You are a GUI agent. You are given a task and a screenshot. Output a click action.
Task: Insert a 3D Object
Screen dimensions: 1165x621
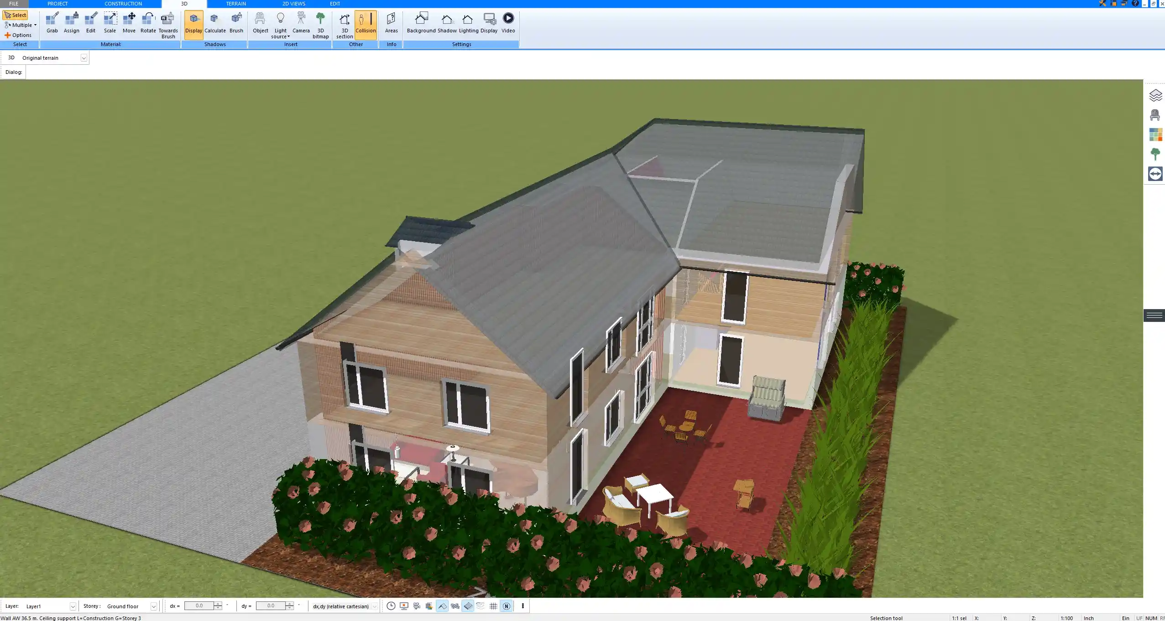(x=261, y=23)
